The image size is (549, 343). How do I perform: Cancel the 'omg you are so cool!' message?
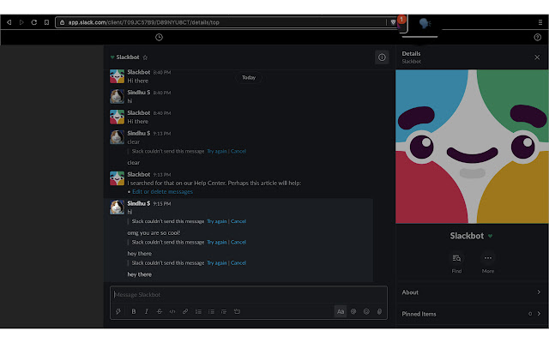(238, 242)
